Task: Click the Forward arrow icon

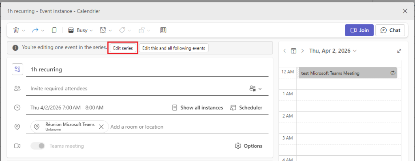Action: pyautogui.click(x=35, y=30)
